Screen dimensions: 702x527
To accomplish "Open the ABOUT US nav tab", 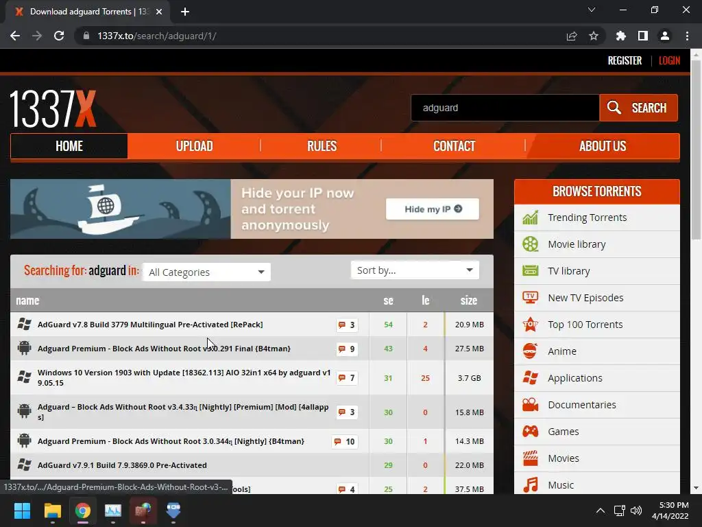I will (x=603, y=146).
